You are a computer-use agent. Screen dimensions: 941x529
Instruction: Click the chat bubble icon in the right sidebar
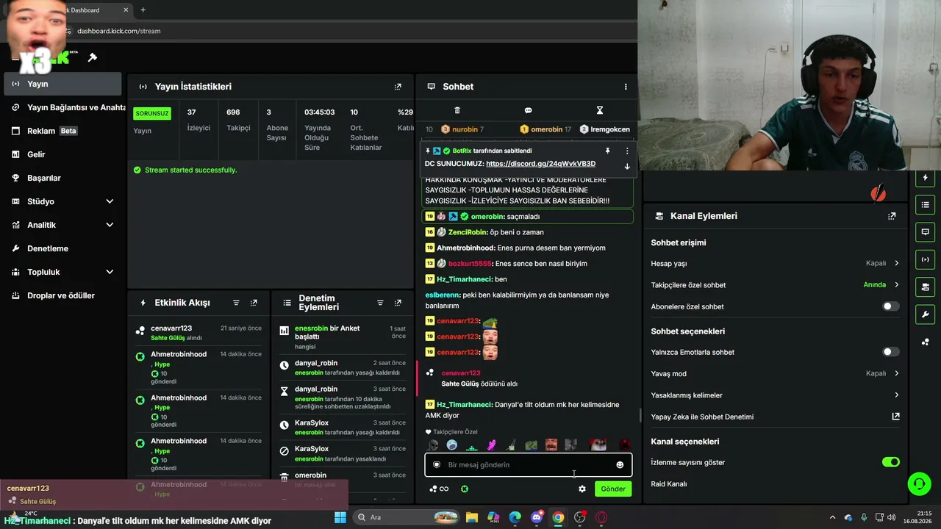pyautogui.click(x=926, y=232)
